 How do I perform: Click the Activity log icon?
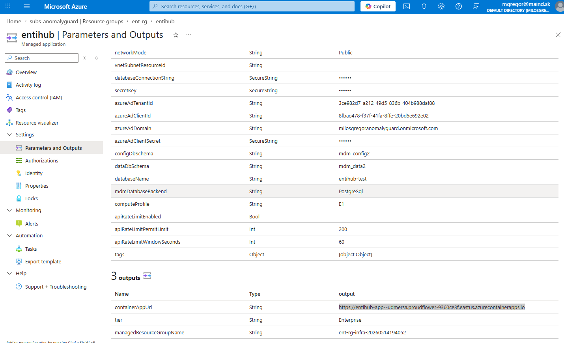click(9, 85)
